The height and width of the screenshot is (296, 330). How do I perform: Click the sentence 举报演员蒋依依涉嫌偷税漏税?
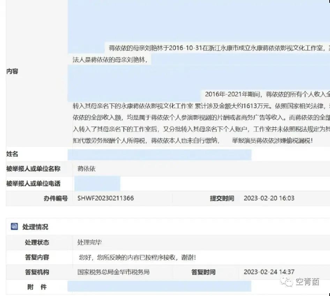coord(272,140)
